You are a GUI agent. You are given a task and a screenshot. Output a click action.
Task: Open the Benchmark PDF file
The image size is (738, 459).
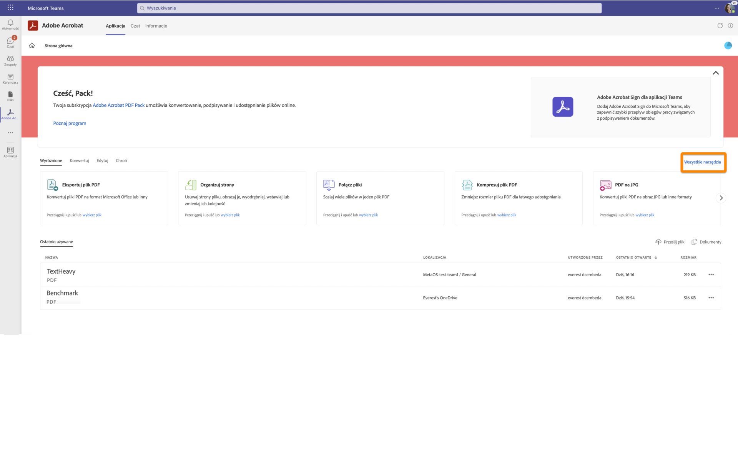pyautogui.click(x=62, y=293)
